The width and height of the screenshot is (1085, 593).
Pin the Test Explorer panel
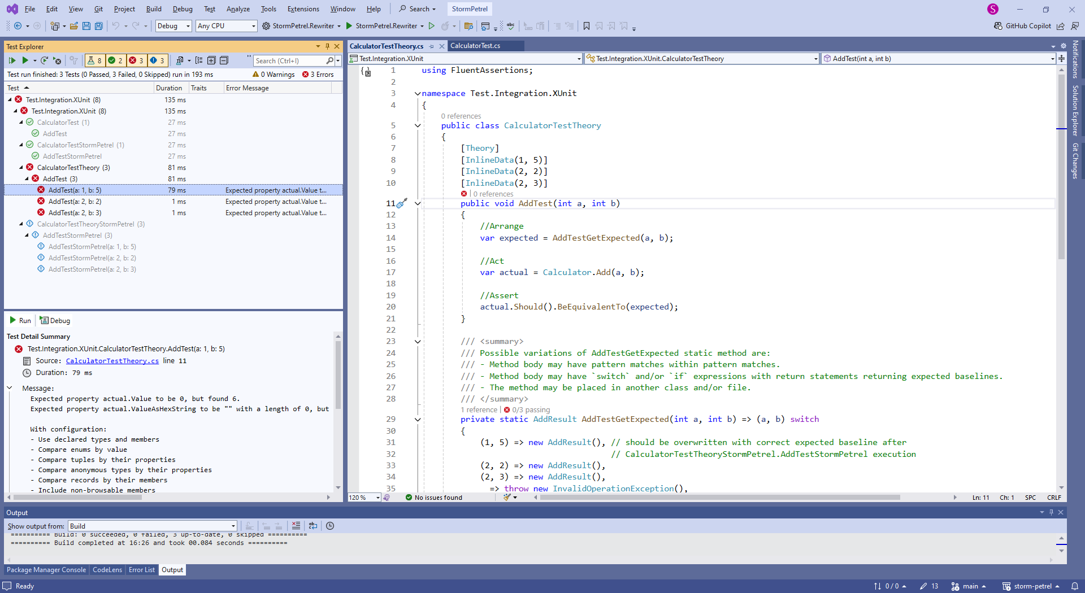(x=327, y=46)
